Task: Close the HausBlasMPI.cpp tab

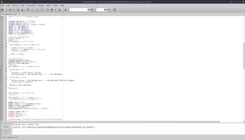Action: pos(19,14)
